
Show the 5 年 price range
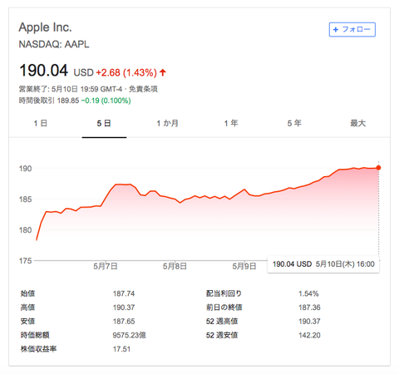tap(294, 123)
